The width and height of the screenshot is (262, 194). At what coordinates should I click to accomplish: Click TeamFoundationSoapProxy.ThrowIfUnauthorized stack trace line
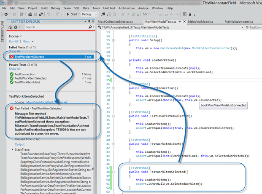pos(55,154)
